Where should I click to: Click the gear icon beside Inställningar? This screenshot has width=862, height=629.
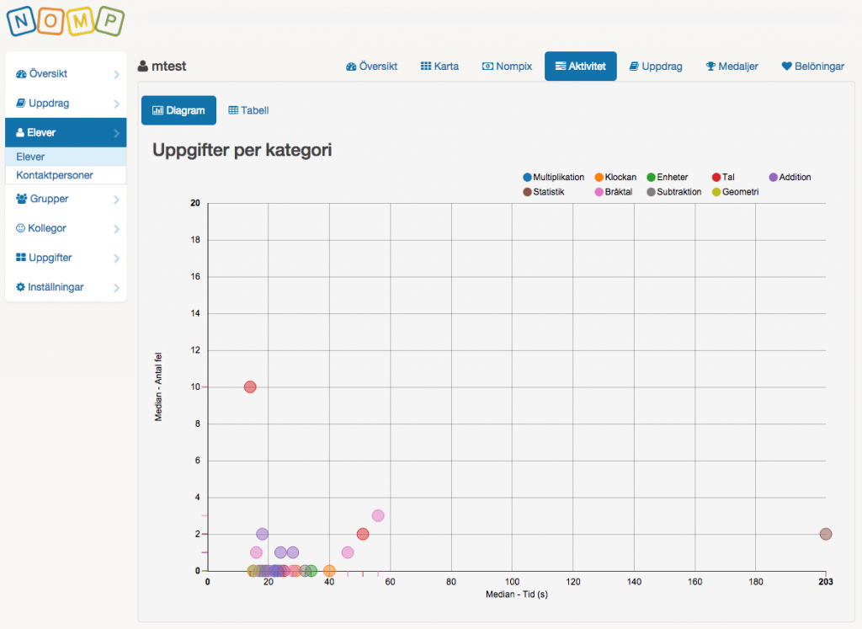point(21,287)
